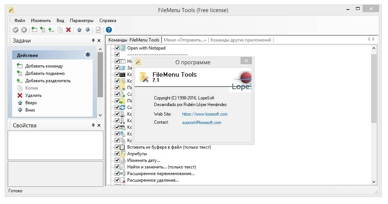
Task: Click the add command toolbar icon
Action: point(35,30)
